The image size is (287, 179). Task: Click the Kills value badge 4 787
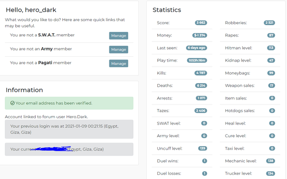point(200,73)
